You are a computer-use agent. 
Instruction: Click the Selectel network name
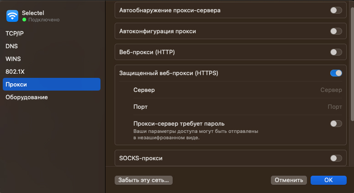(33, 13)
